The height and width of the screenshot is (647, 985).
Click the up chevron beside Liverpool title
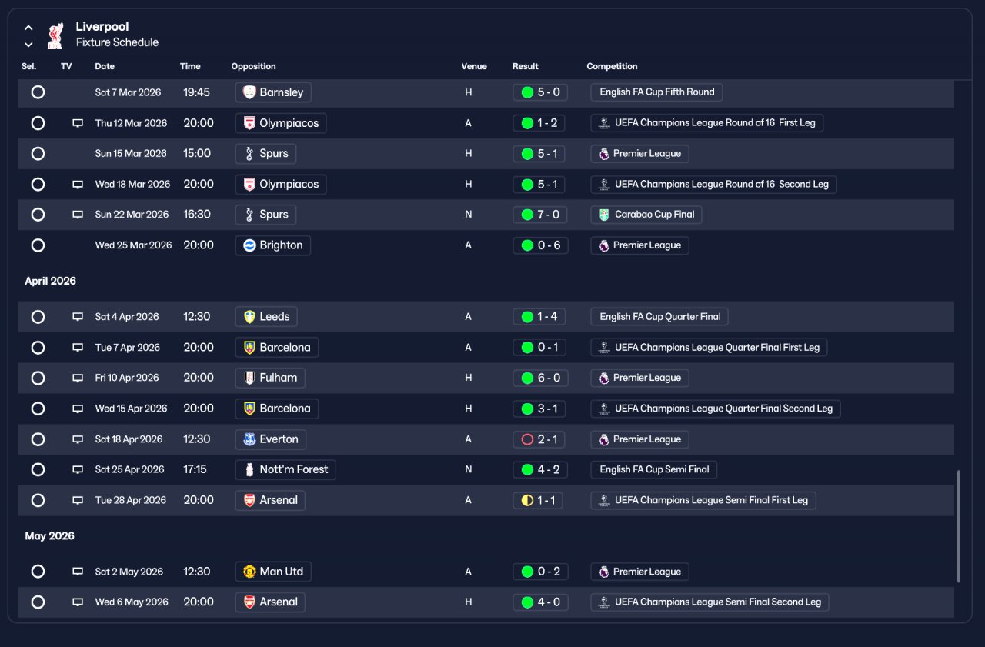(x=28, y=28)
